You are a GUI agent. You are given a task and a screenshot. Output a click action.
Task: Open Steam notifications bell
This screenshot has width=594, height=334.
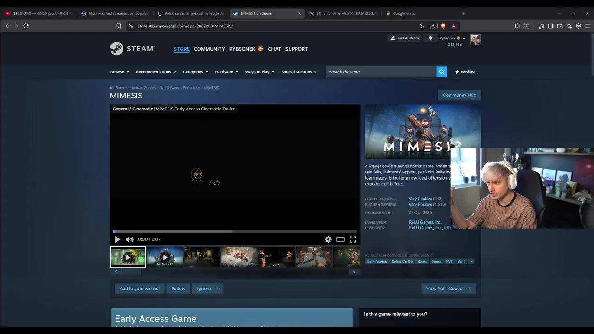(x=430, y=38)
